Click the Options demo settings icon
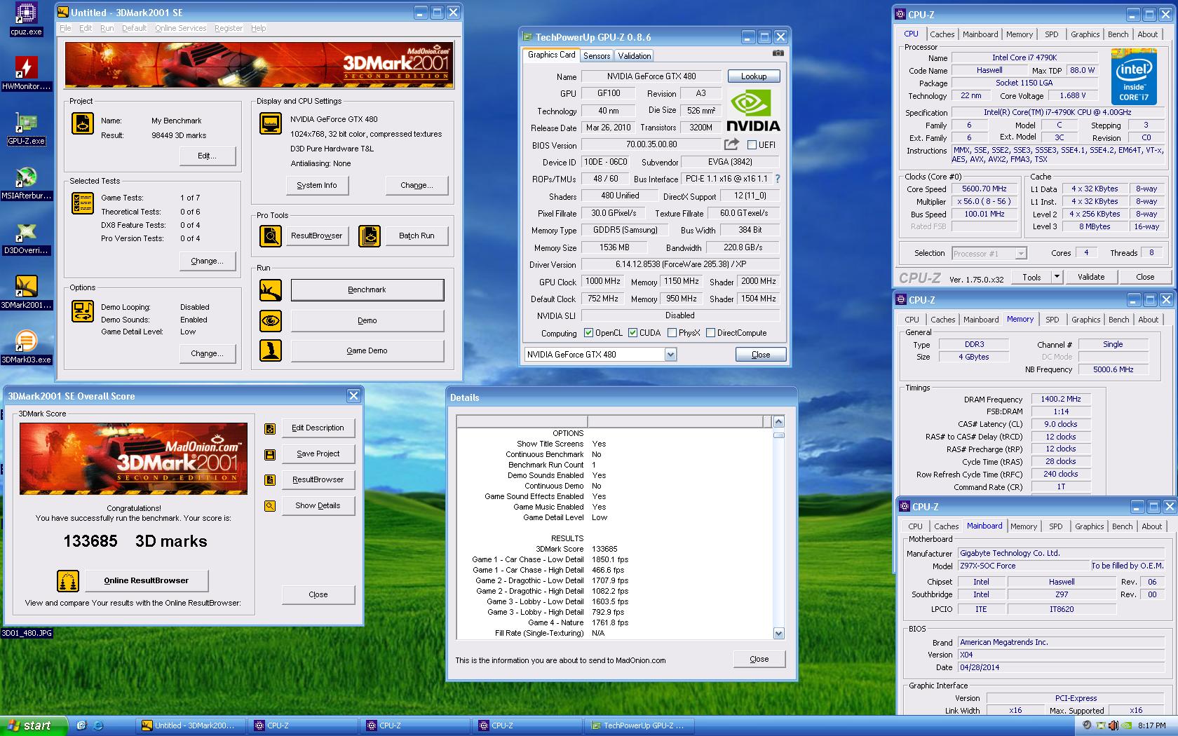Viewport: 1178px width, 736px height. coord(83,311)
